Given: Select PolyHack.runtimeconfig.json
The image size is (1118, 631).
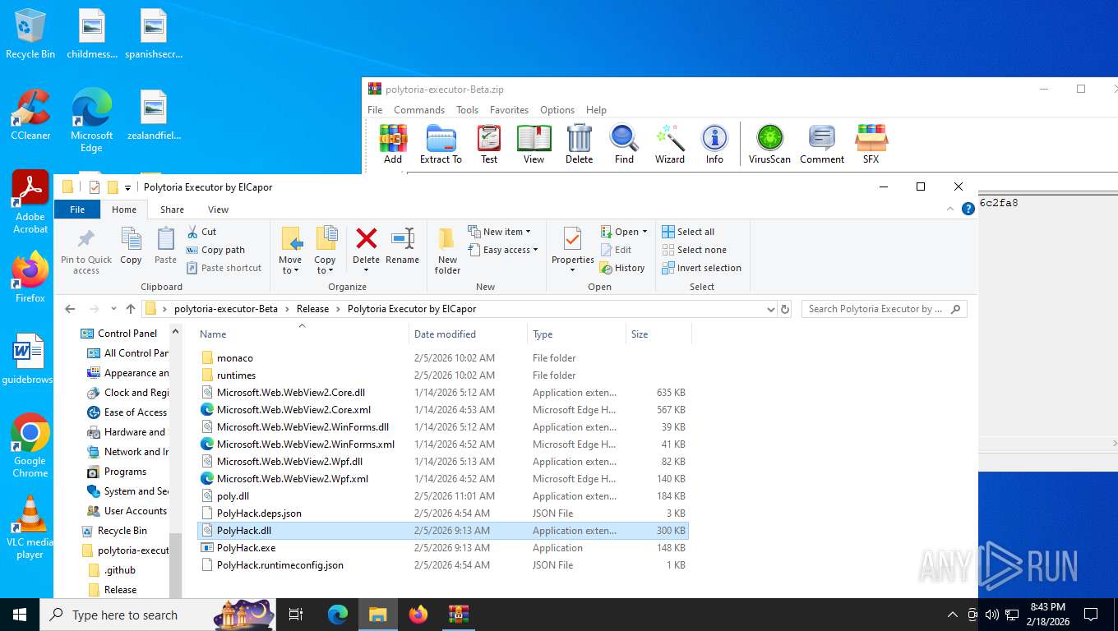Looking at the screenshot, I should pos(444,565).
